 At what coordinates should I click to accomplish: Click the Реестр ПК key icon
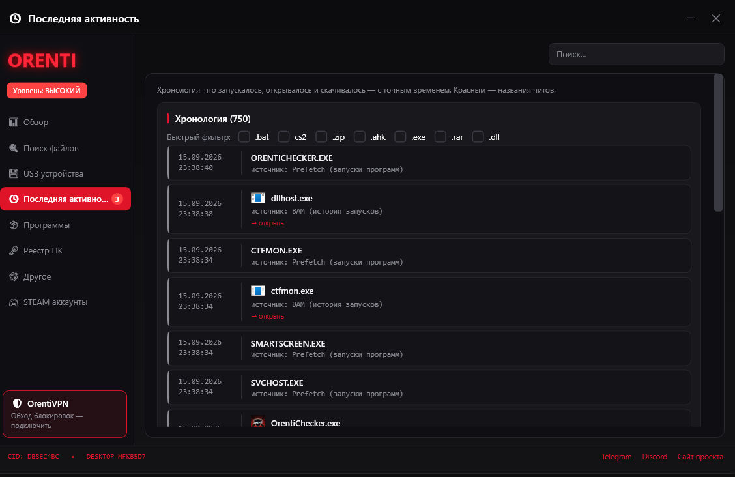14,251
